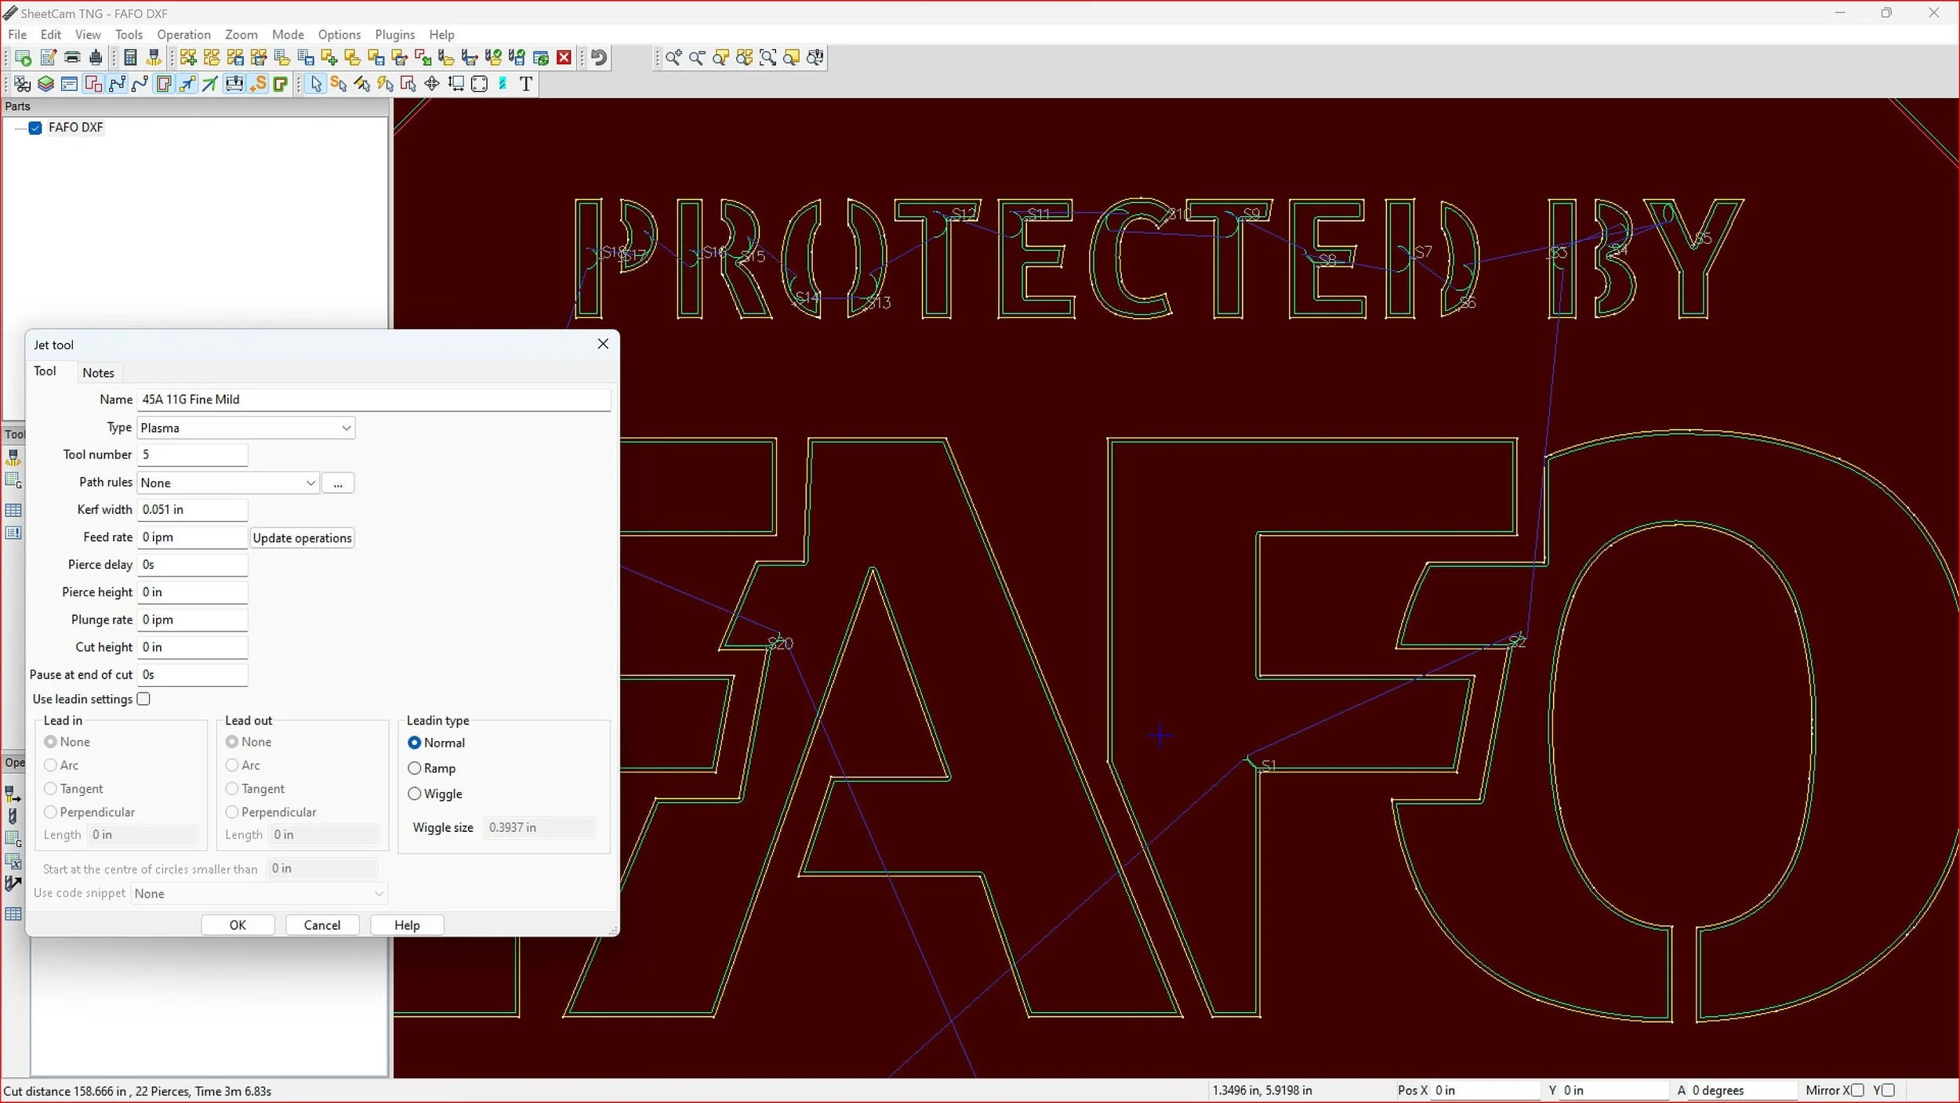The image size is (1960, 1103).
Task: Click the calculator icon in the toolbar
Action: point(131,57)
